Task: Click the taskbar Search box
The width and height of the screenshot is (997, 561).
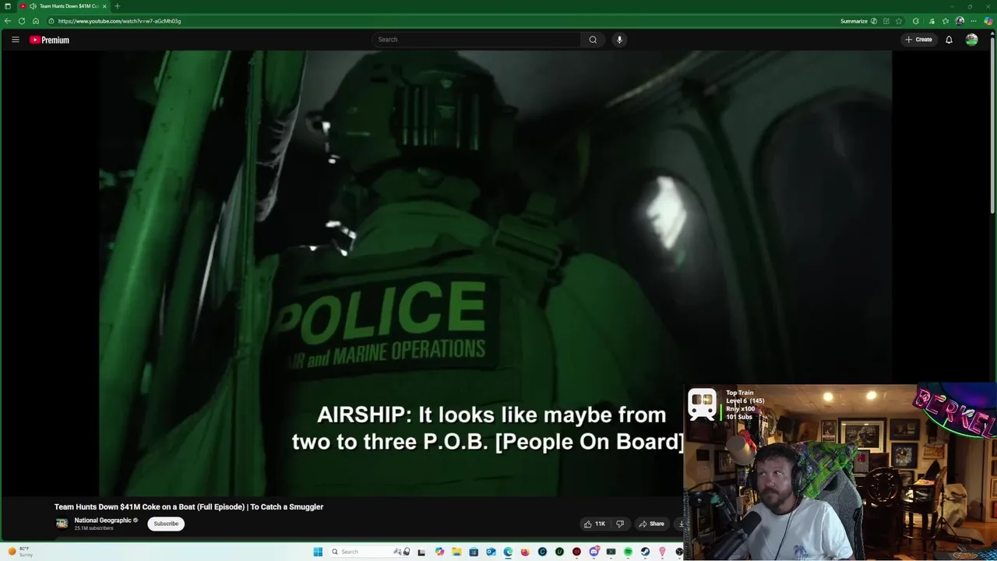Action: click(x=371, y=552)
